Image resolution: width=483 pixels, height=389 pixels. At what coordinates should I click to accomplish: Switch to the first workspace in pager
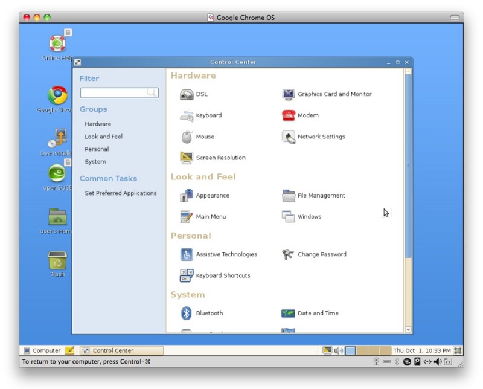pos(350,350)
